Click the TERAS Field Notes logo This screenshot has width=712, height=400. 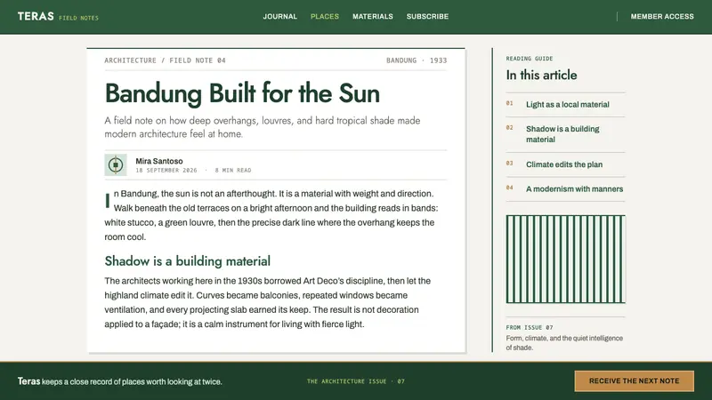(58, 17)
